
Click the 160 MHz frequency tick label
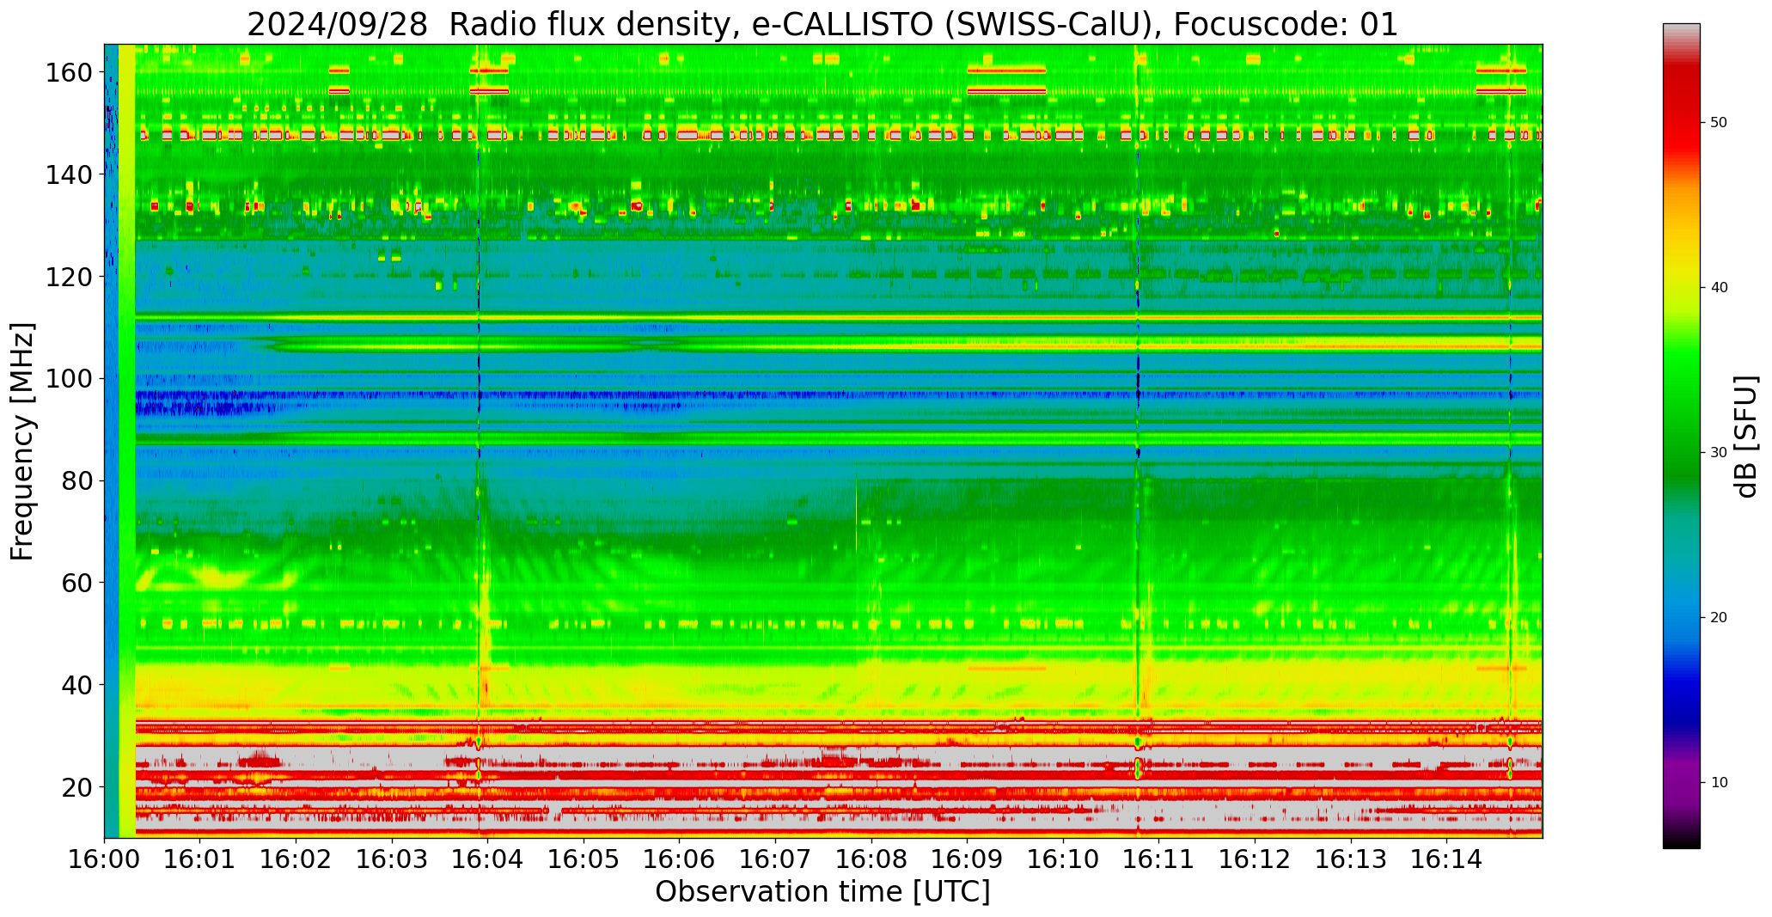pyautogui.click(x=69, y=73)
